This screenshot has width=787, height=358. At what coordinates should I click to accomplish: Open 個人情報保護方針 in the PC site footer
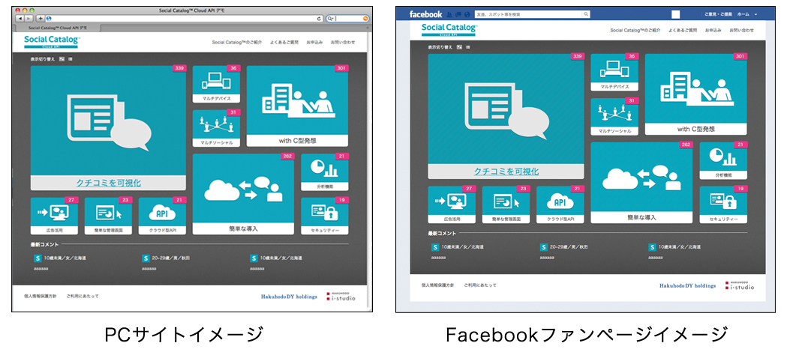(x=41, y=296)
